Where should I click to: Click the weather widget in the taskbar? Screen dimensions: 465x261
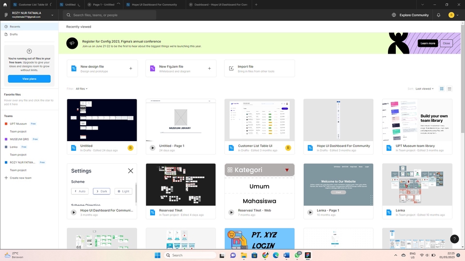14,255
